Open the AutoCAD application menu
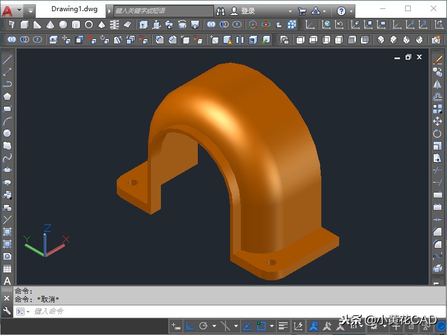Image resolution: width=447 pixels, height=335 pixels. 8,10
